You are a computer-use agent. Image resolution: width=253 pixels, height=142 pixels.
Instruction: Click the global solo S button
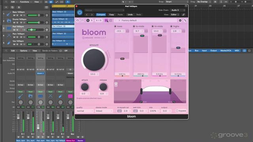(x=19, y=7)
